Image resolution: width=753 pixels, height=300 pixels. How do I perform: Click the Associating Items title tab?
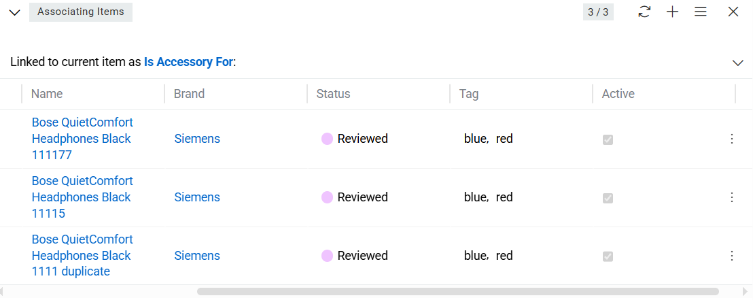[x=81, y=12]
